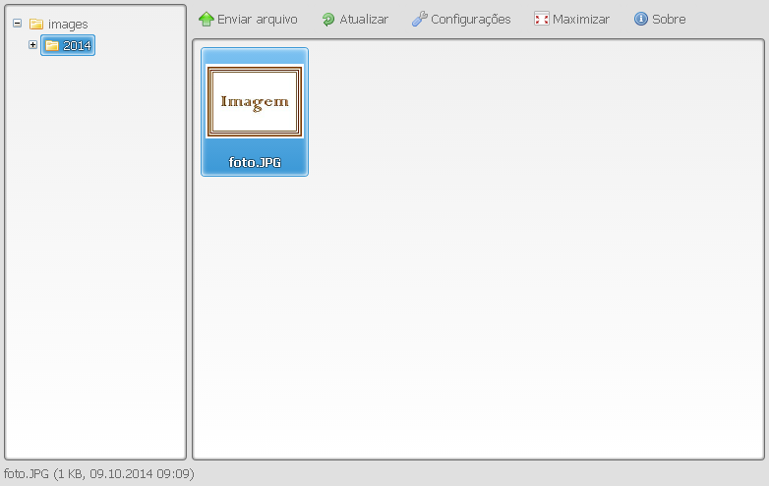The image size is (769, 486).
Task: Select the Imagem thumbnail preview
Action: (x=255, y=101)
